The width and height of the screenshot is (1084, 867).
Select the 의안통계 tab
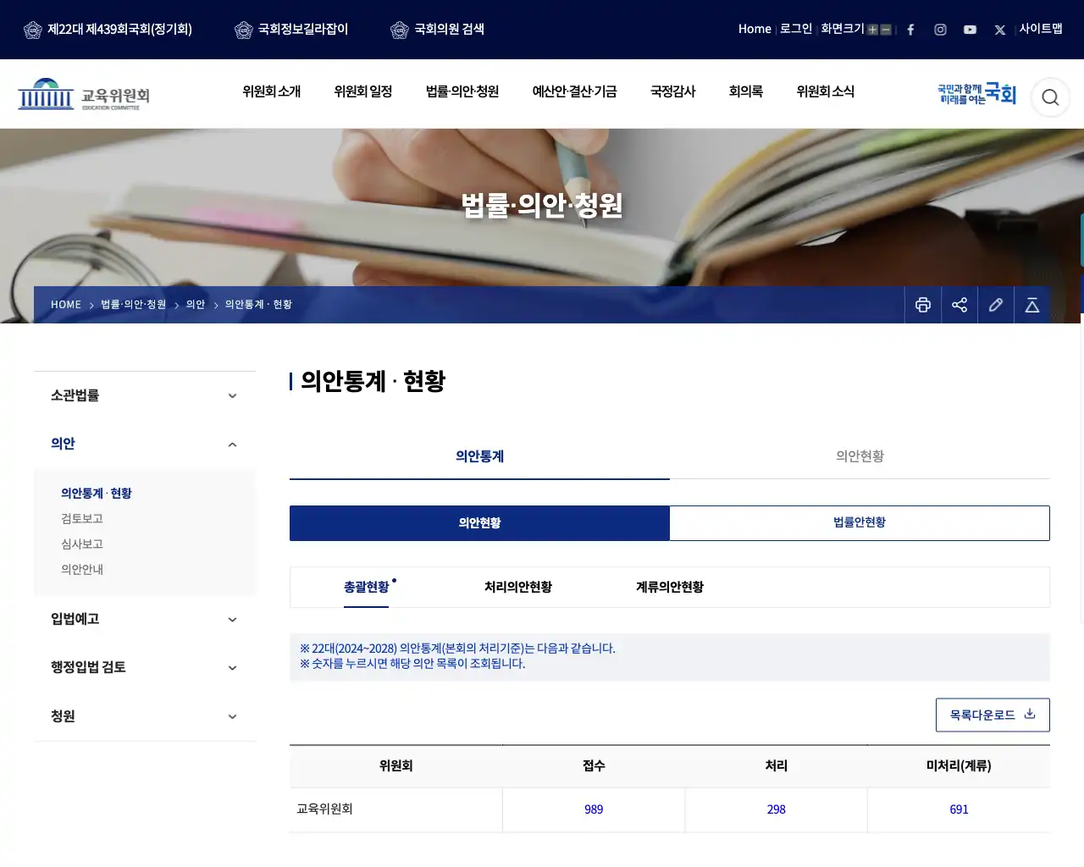point(479,456)
